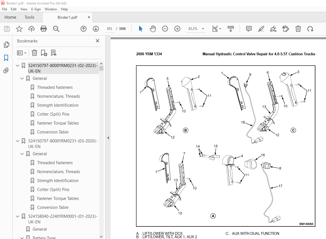Add a sticky note comment
This screenshot has height=239, width=326.
tap(249, 29)
